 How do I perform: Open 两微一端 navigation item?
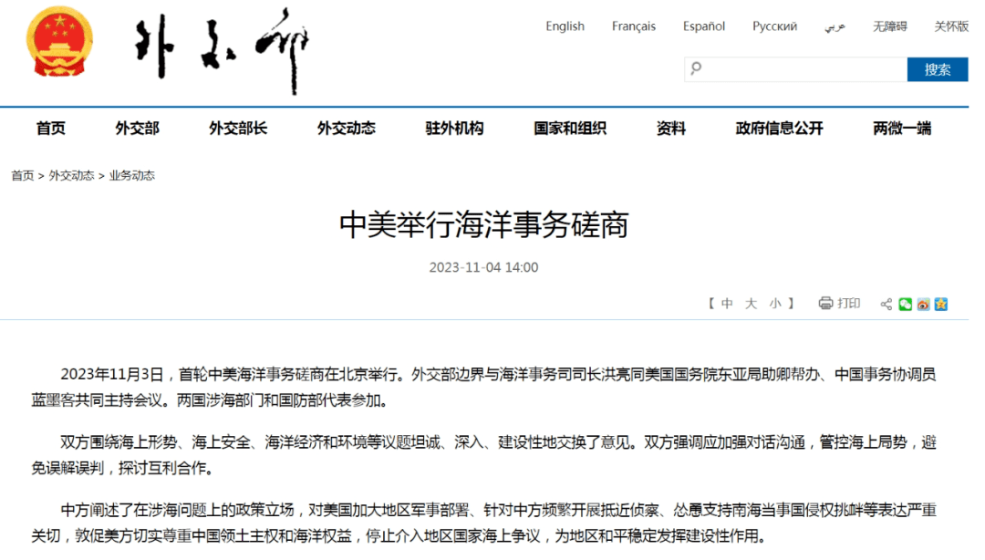(902, 129)
